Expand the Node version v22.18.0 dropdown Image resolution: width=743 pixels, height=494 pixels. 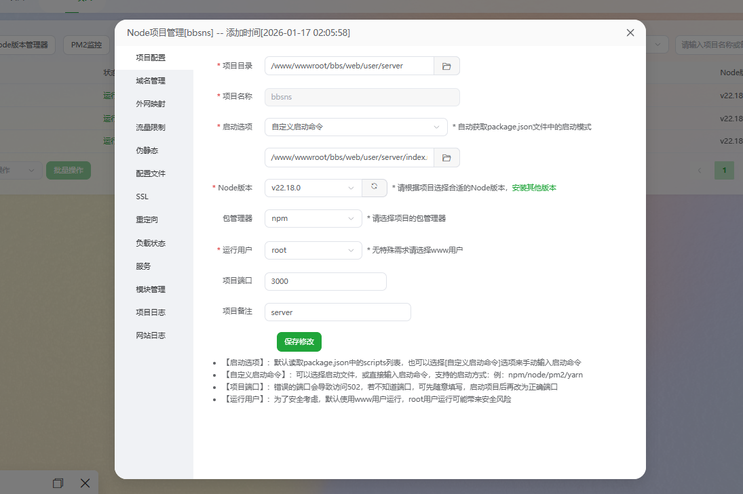[313, 188]
